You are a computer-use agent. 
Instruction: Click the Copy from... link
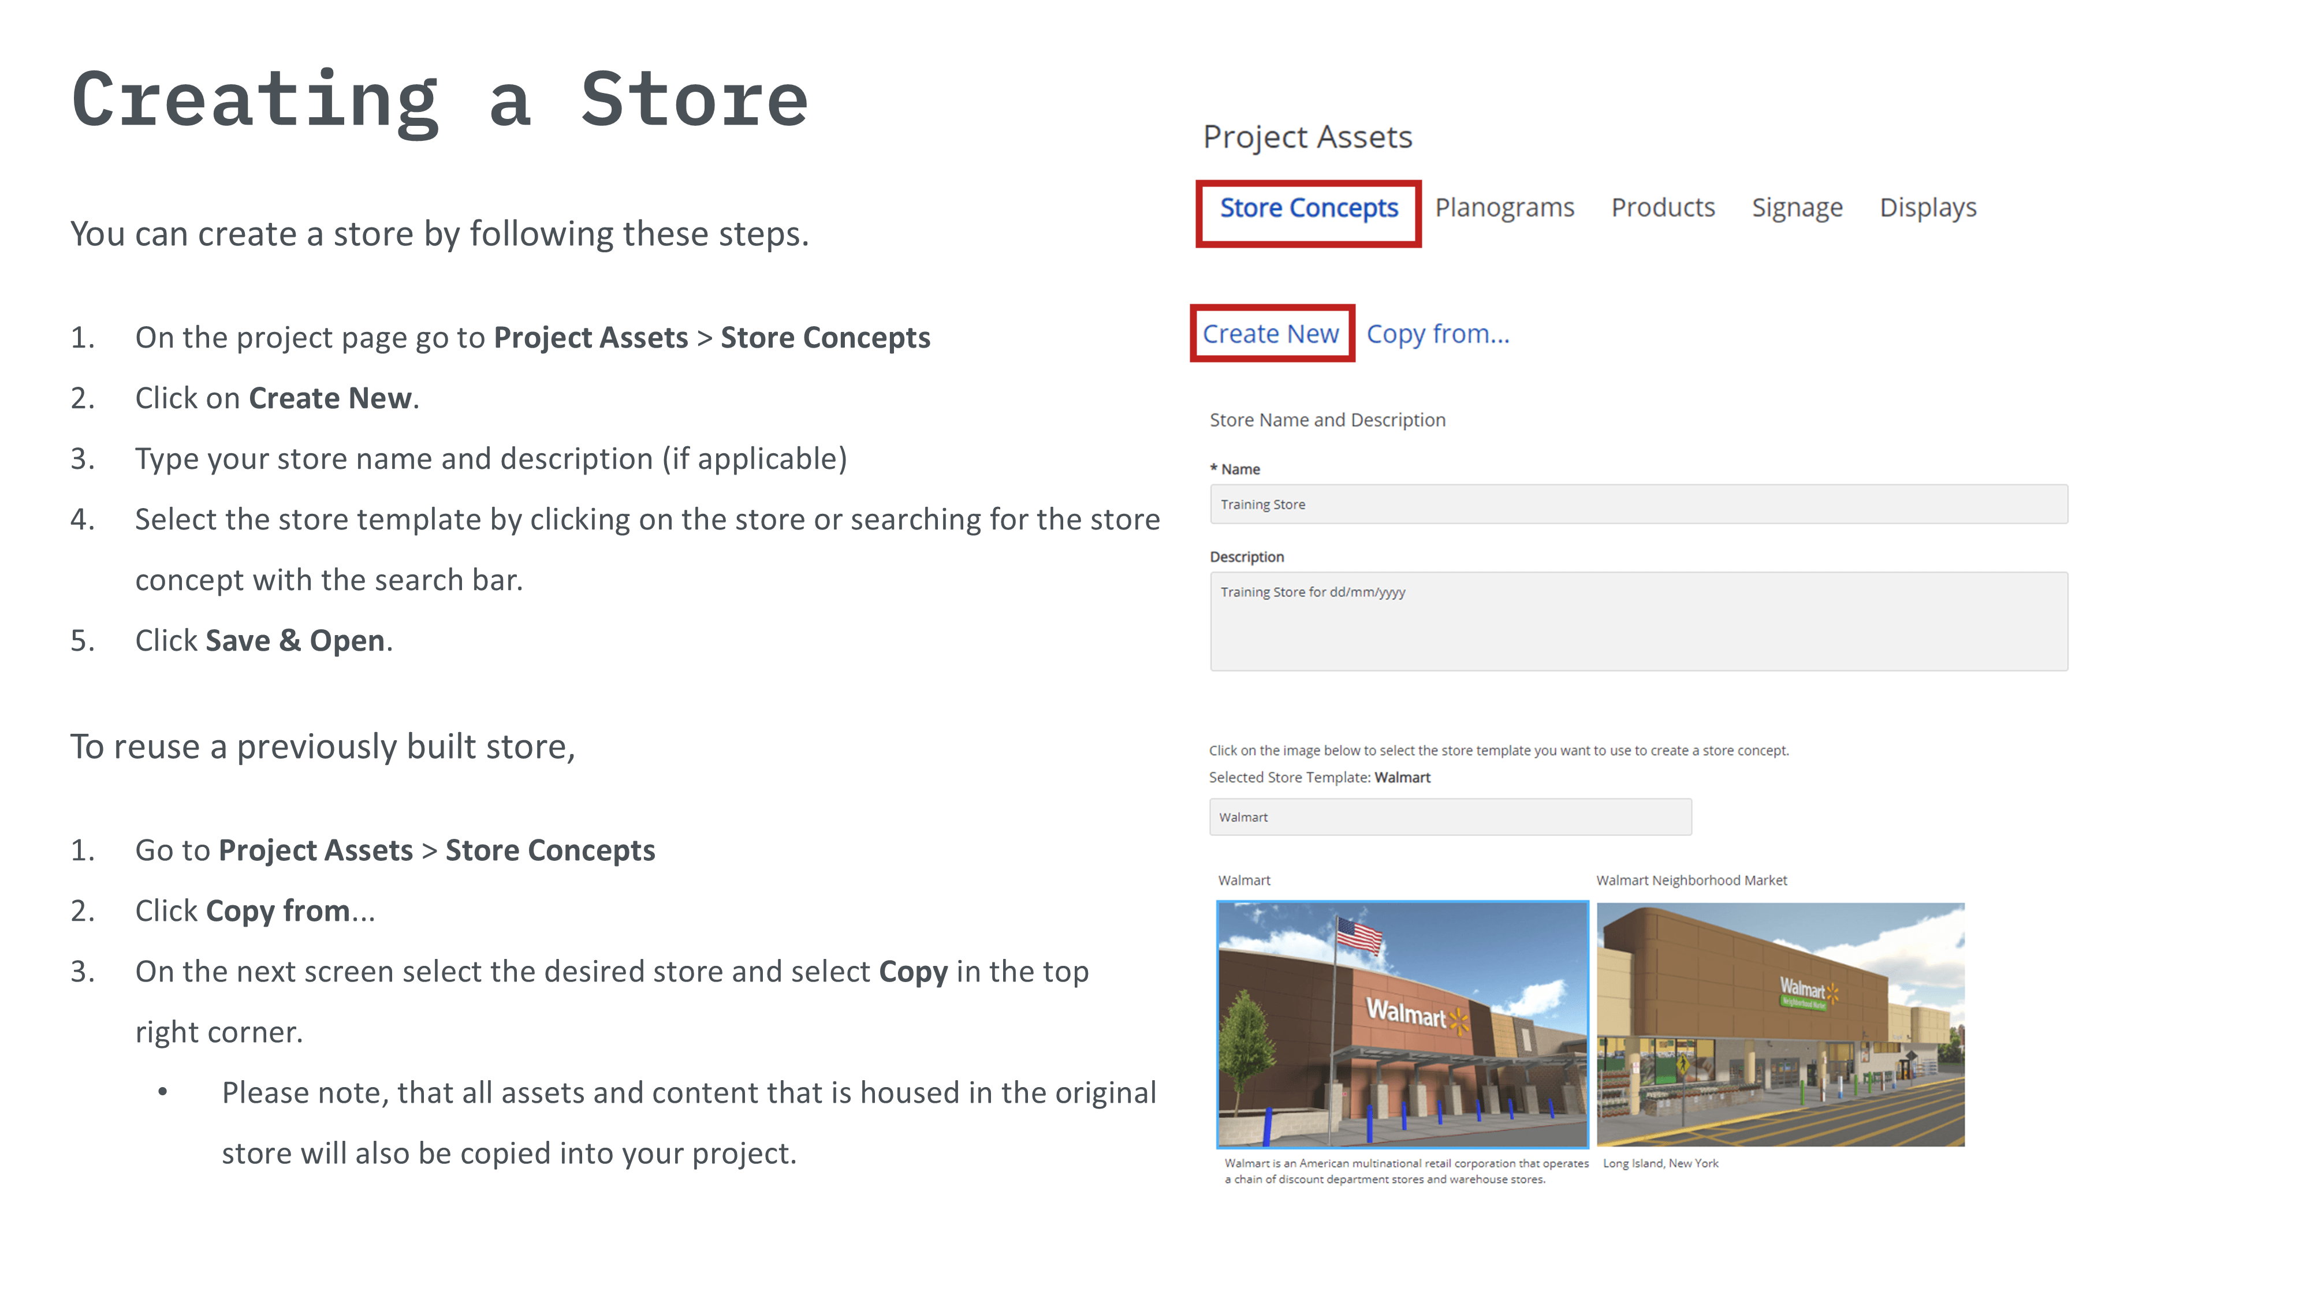tap(1437, 334)
